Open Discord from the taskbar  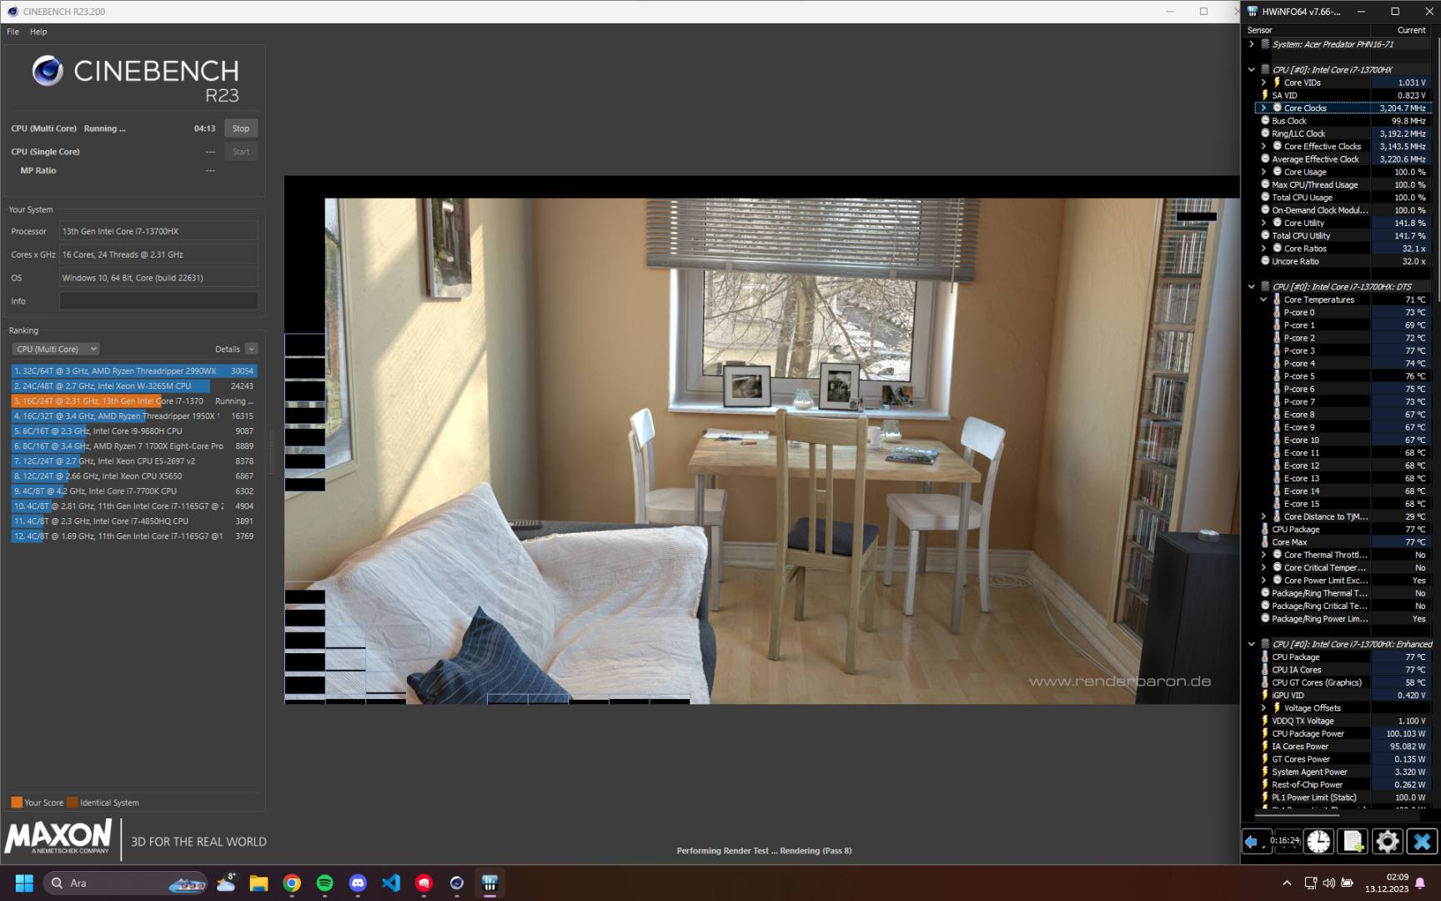358,883
